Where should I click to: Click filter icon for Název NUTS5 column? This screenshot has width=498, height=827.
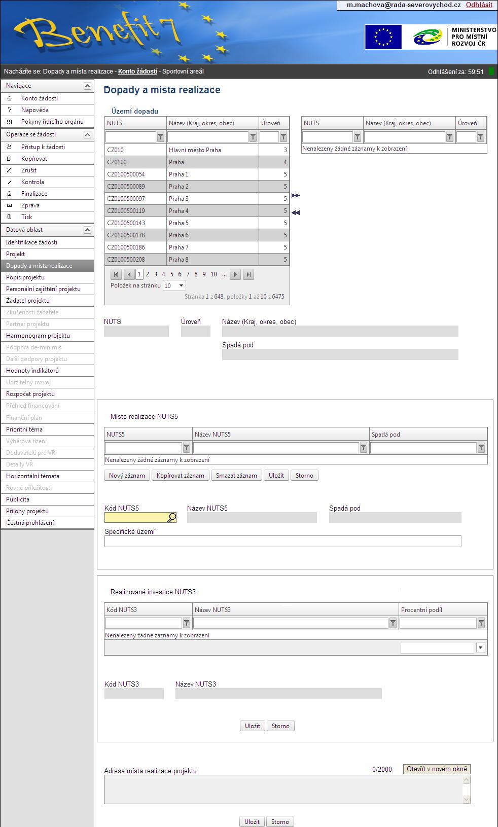(x=364, y=448)
